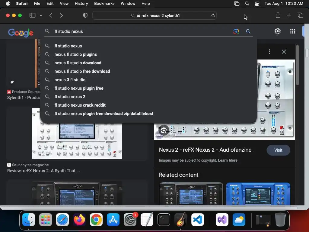309x232 pixels.
Task: Open Google quick settings gear
Action: pyautogui.click(x=278, y=31)
